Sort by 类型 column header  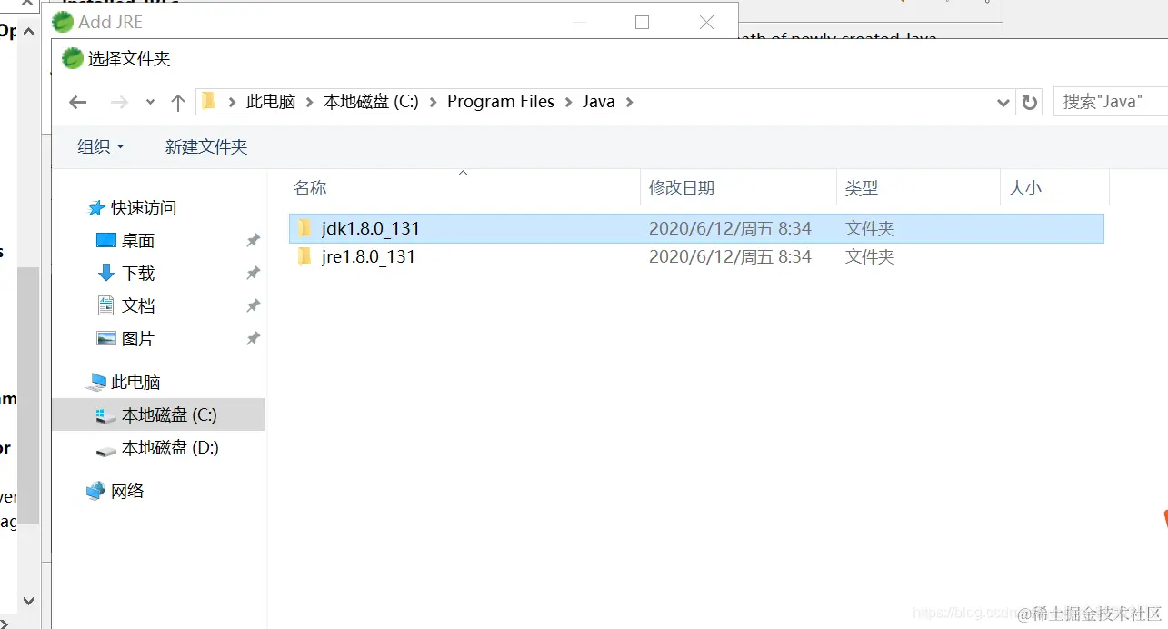coord(862,188)
